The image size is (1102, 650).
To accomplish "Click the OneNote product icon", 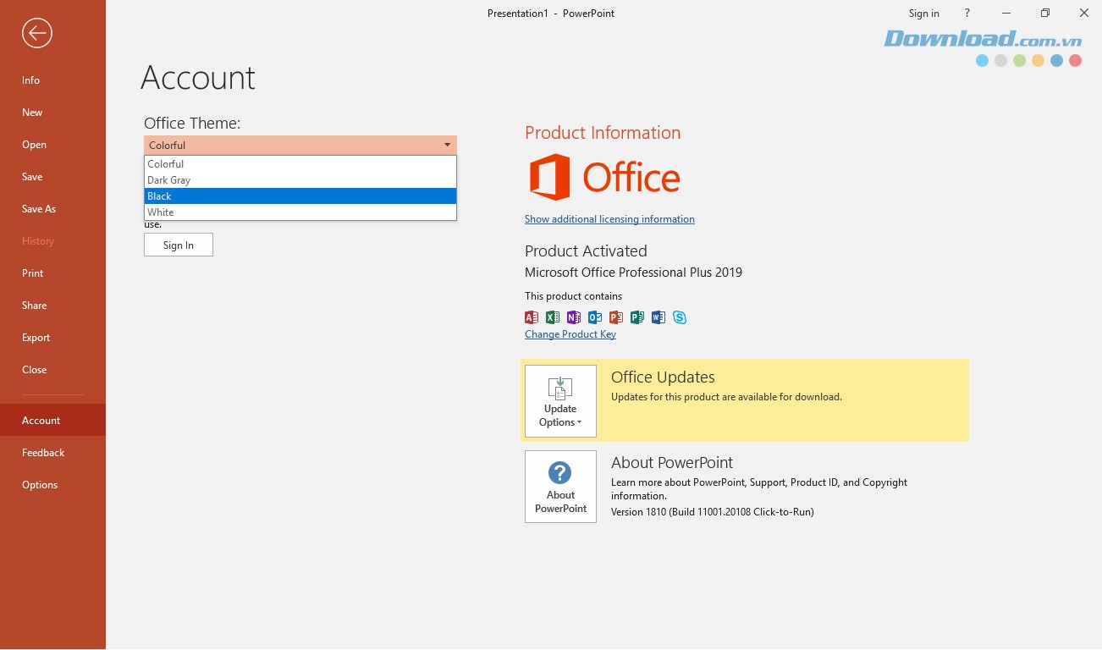I will coord(574,317).
